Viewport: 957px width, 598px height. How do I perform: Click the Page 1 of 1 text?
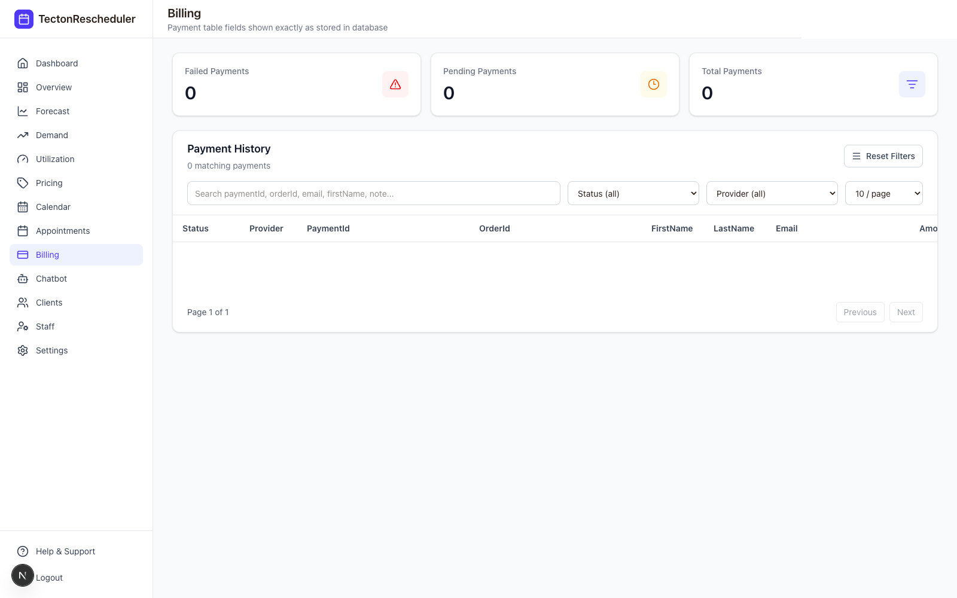pyautogui.click(x=208, y=312)
